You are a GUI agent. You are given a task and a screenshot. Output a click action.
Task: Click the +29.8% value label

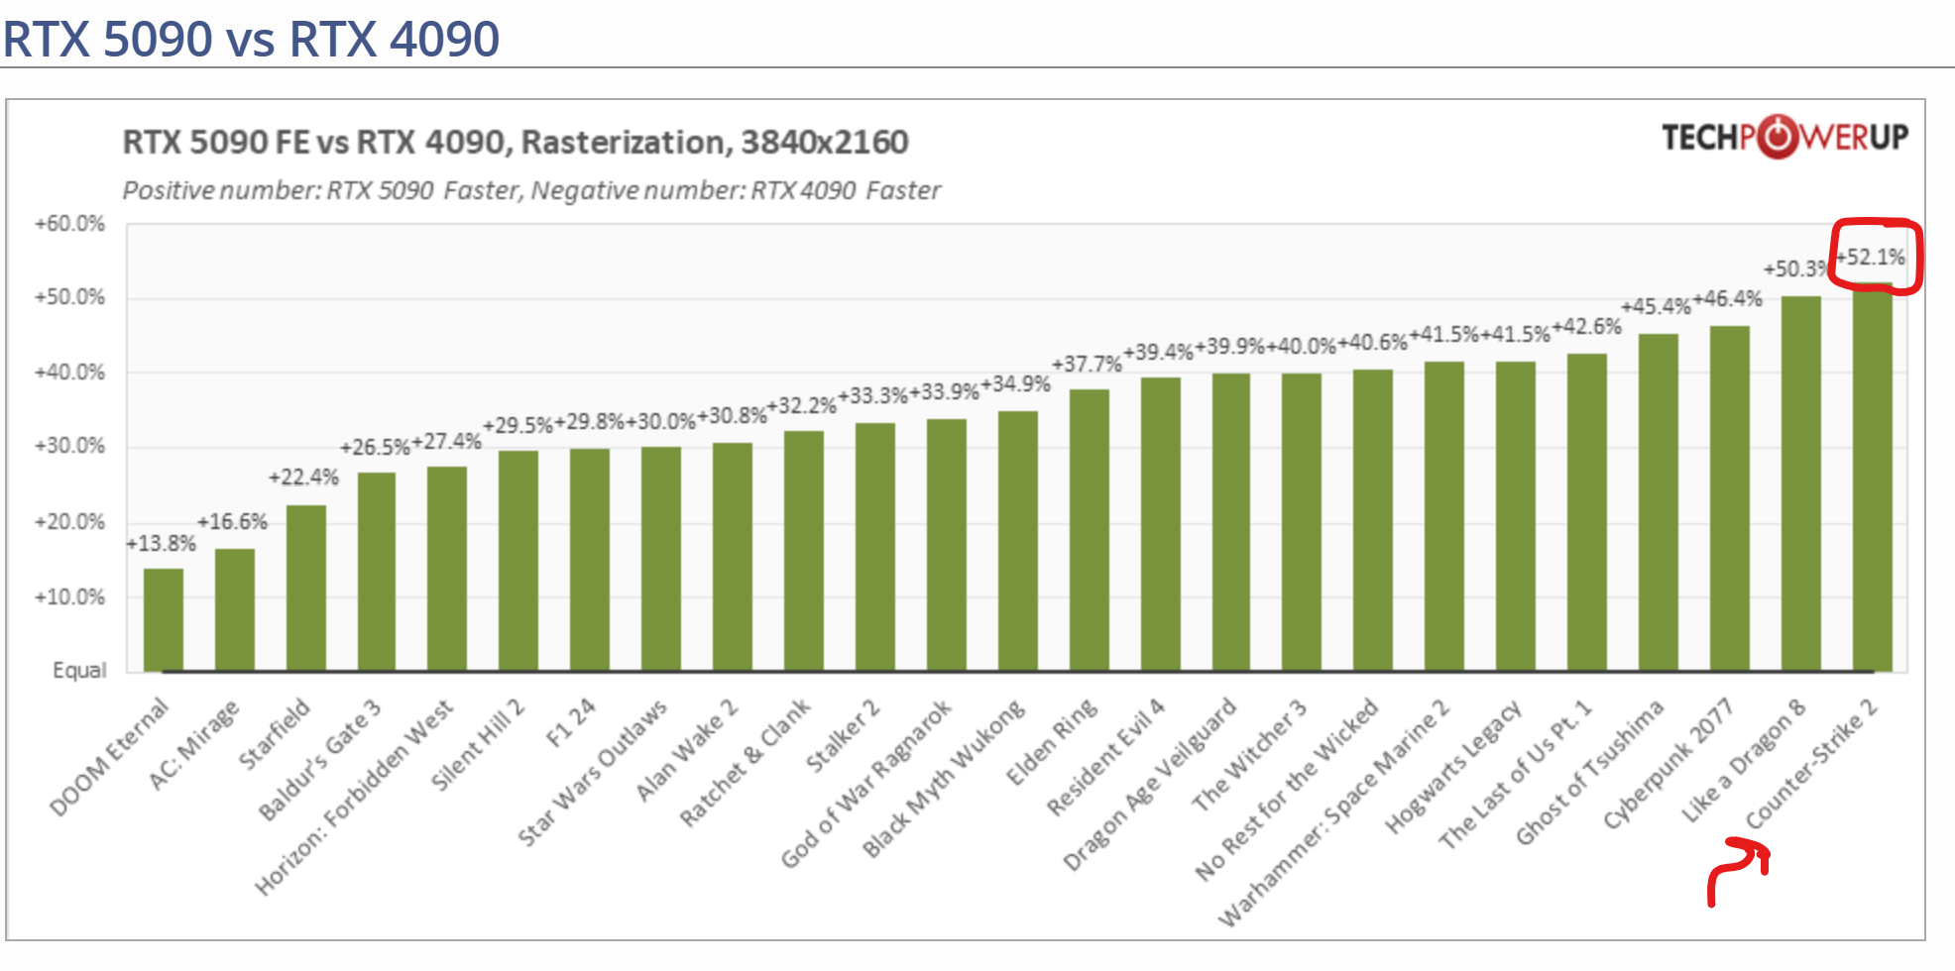[x=589, y=422]
